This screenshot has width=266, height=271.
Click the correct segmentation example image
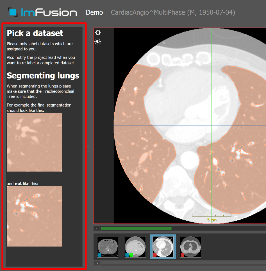tap(34, 142)
